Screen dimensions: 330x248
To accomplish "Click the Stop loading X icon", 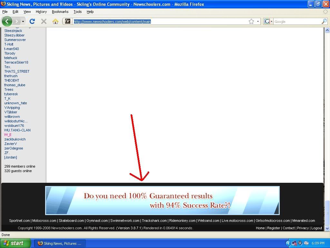I will pos(44,21).
